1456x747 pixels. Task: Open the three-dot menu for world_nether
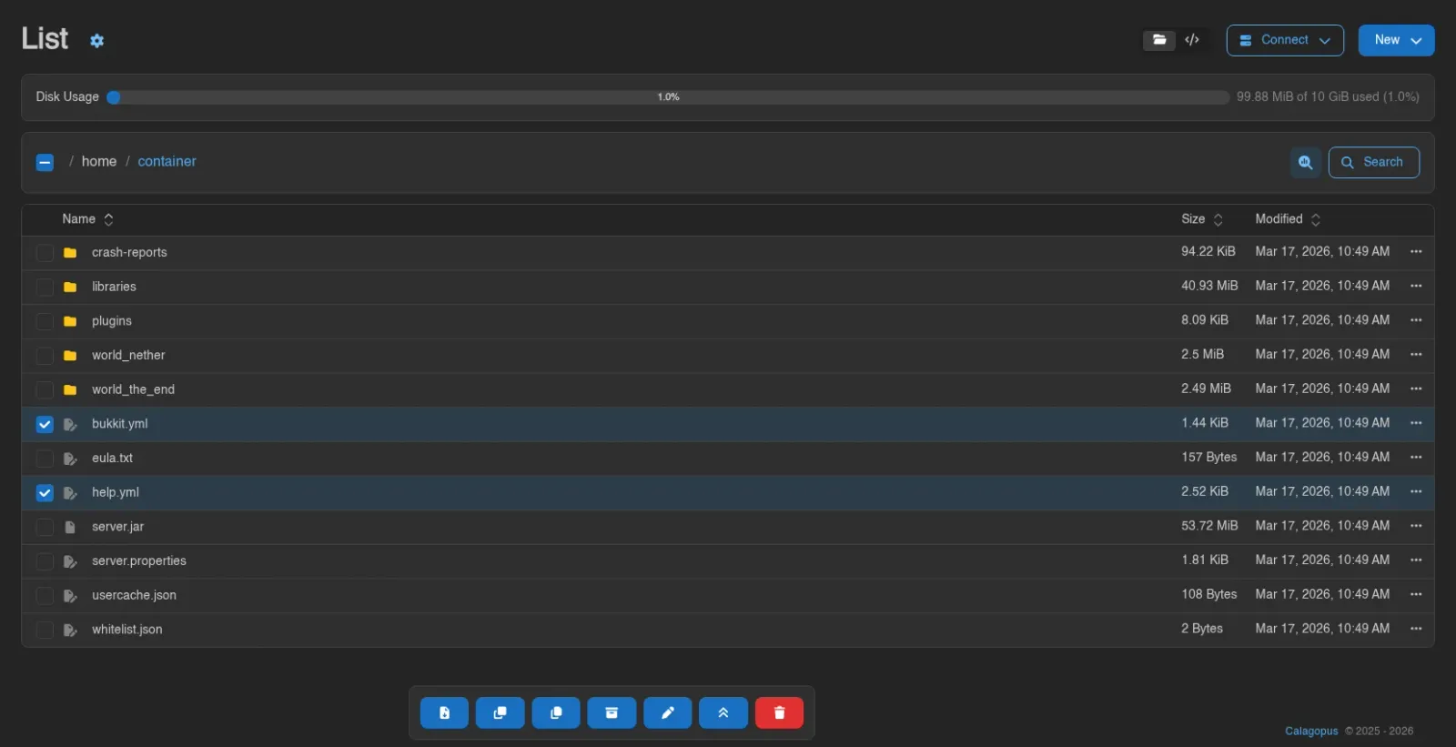tap(1416, 355)
